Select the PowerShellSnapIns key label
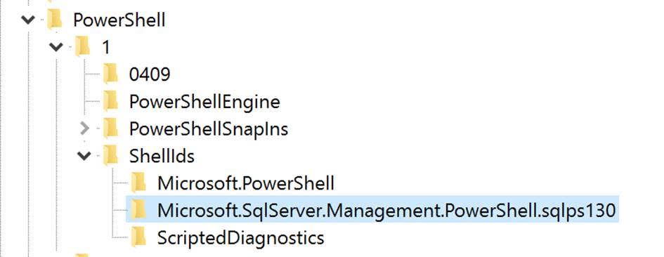 point(209,128)
